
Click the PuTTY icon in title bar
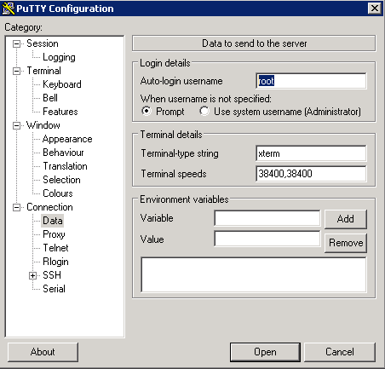[8, 9]
